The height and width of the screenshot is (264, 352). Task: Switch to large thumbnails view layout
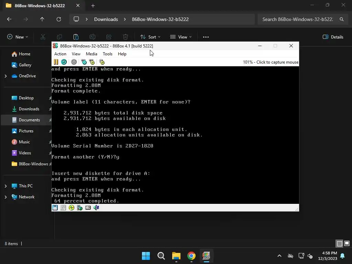point(347,243)
